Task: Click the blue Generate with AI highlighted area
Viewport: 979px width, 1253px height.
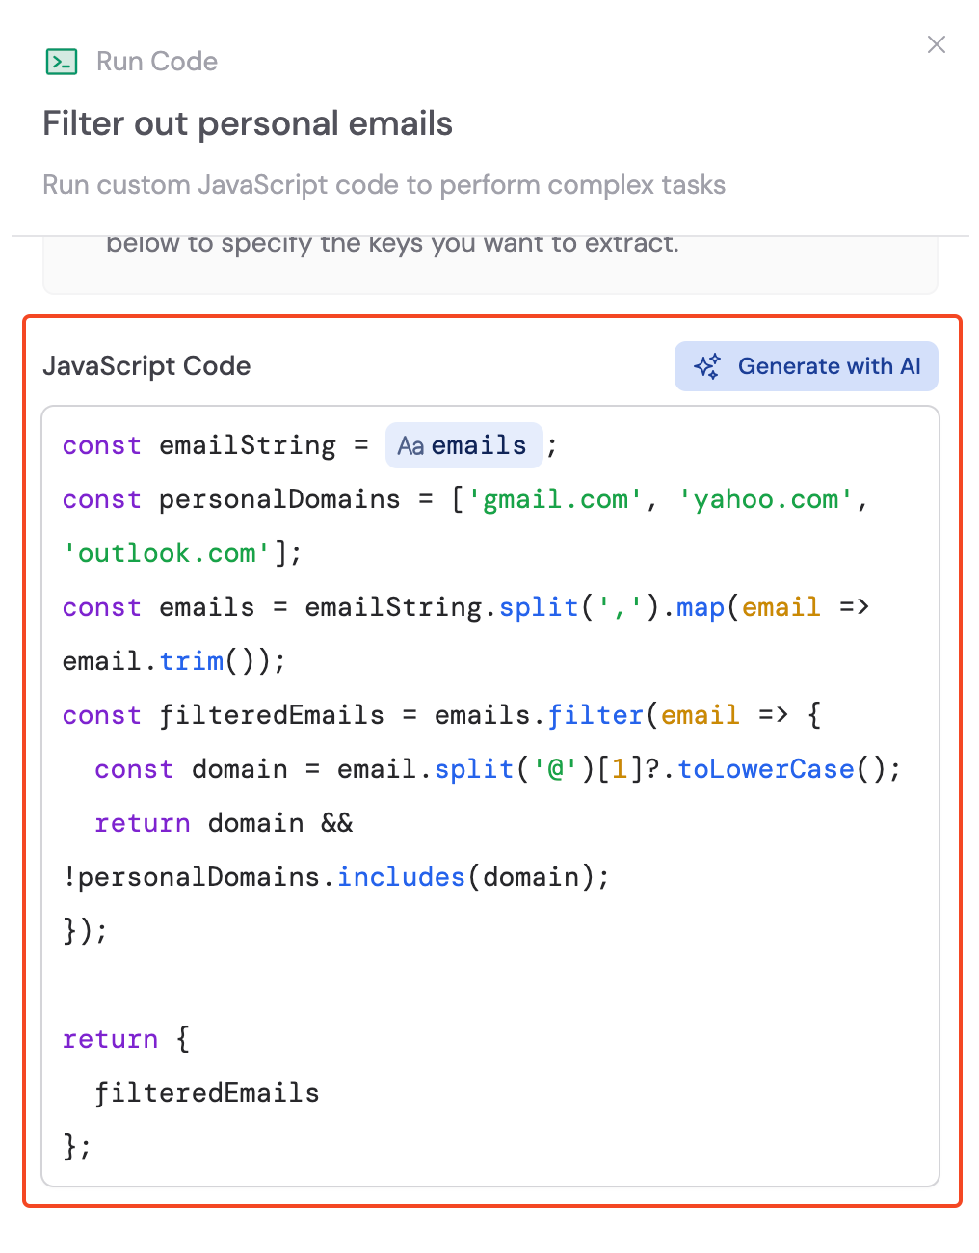Action: pos(806,366)
